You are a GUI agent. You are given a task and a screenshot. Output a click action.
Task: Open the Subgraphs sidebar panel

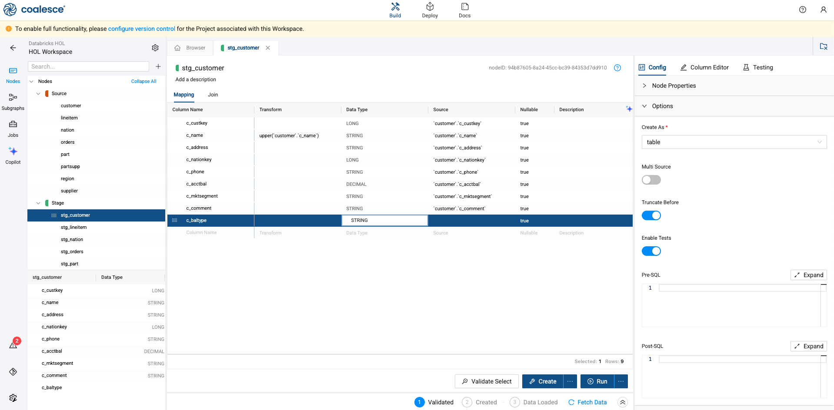[13, 102]
